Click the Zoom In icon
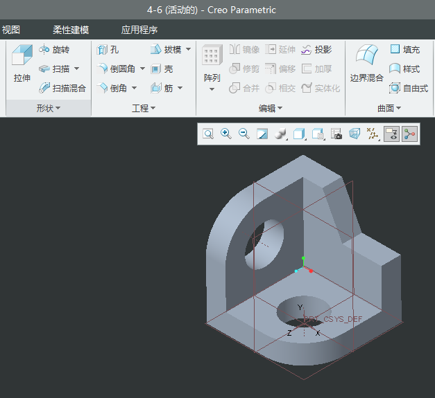This screenshot has width=435, height=398. (225, 134)
